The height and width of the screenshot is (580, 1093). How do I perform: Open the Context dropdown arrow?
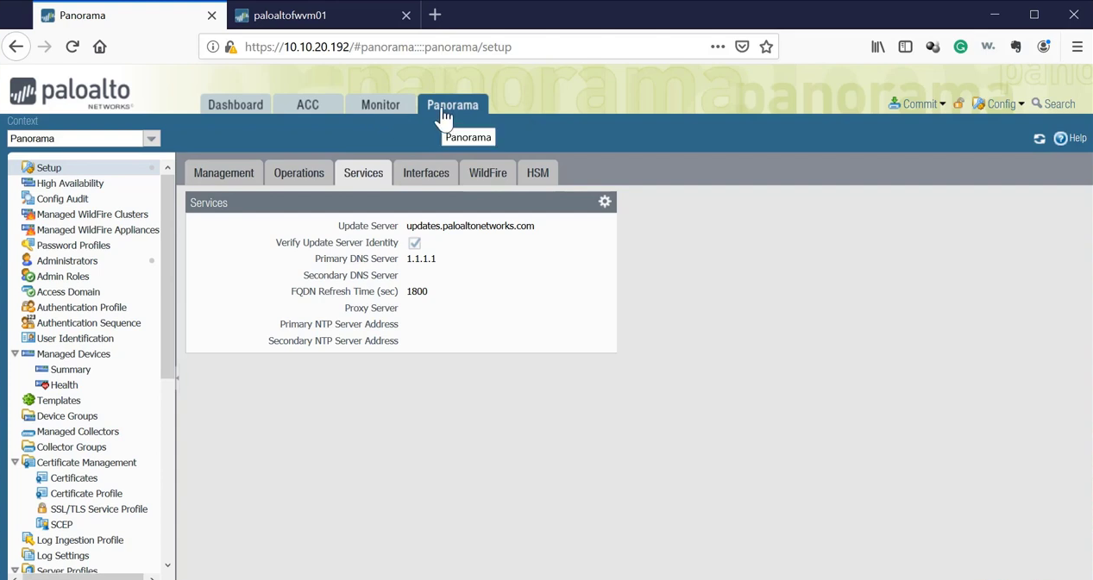point(151,139)
